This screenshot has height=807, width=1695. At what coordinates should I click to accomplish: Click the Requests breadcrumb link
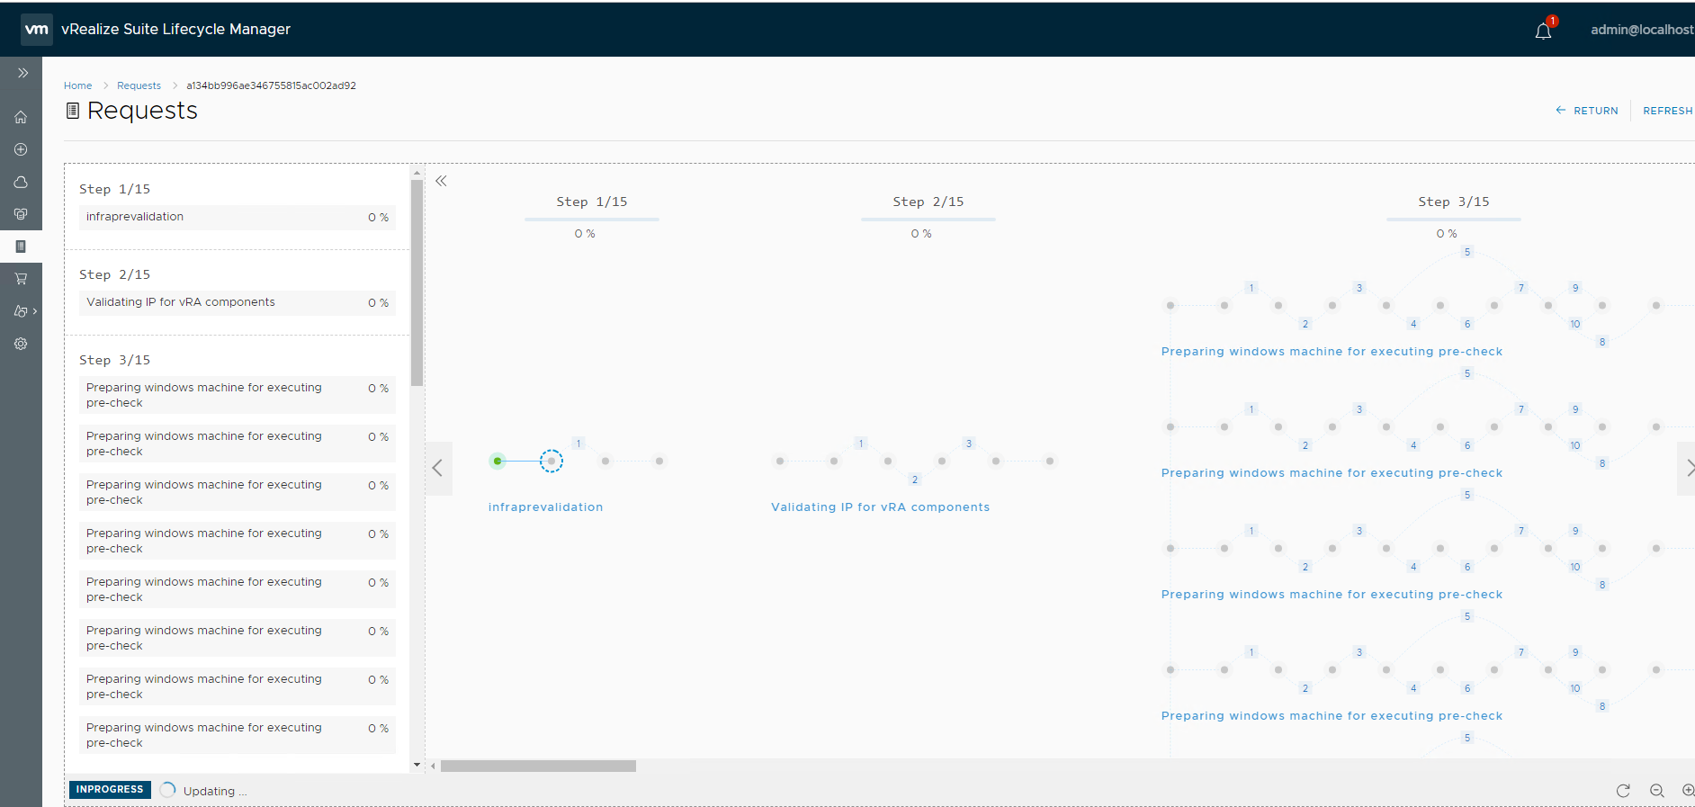click(x=139, y=85)
